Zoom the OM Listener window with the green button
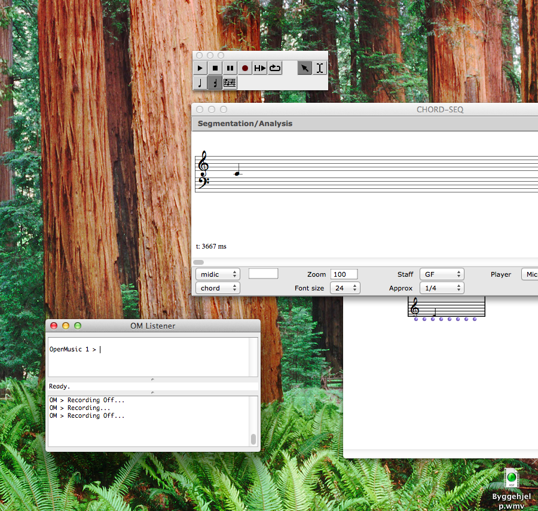This screenshot has width=538, height=511. (78, 326)
